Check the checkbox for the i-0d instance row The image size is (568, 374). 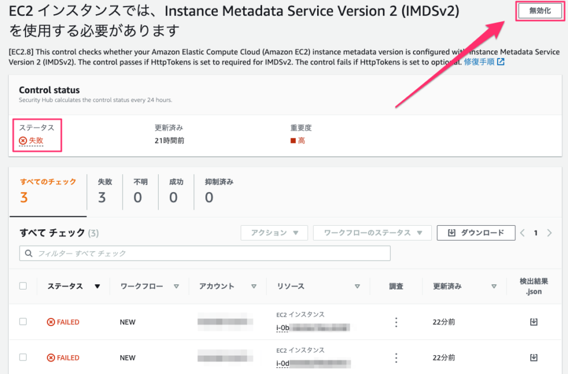coord(23,357)
